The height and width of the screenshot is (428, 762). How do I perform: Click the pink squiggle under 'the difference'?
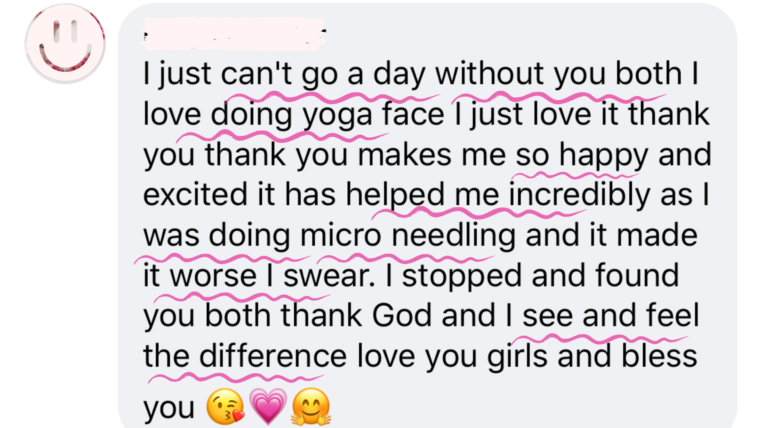click(x=236, y=378)
